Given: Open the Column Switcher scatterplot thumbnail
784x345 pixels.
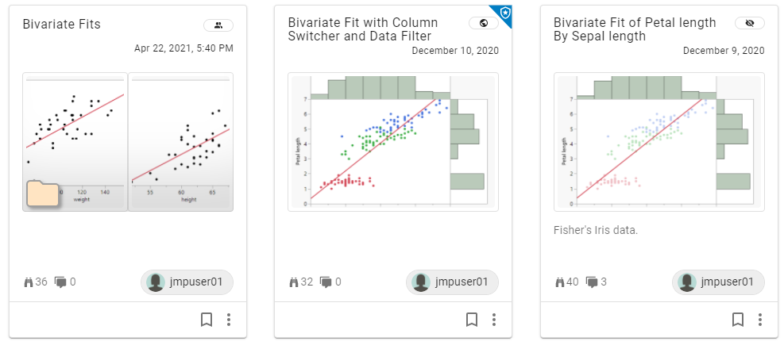Looking at the screenshot, I should pos(392,142).
